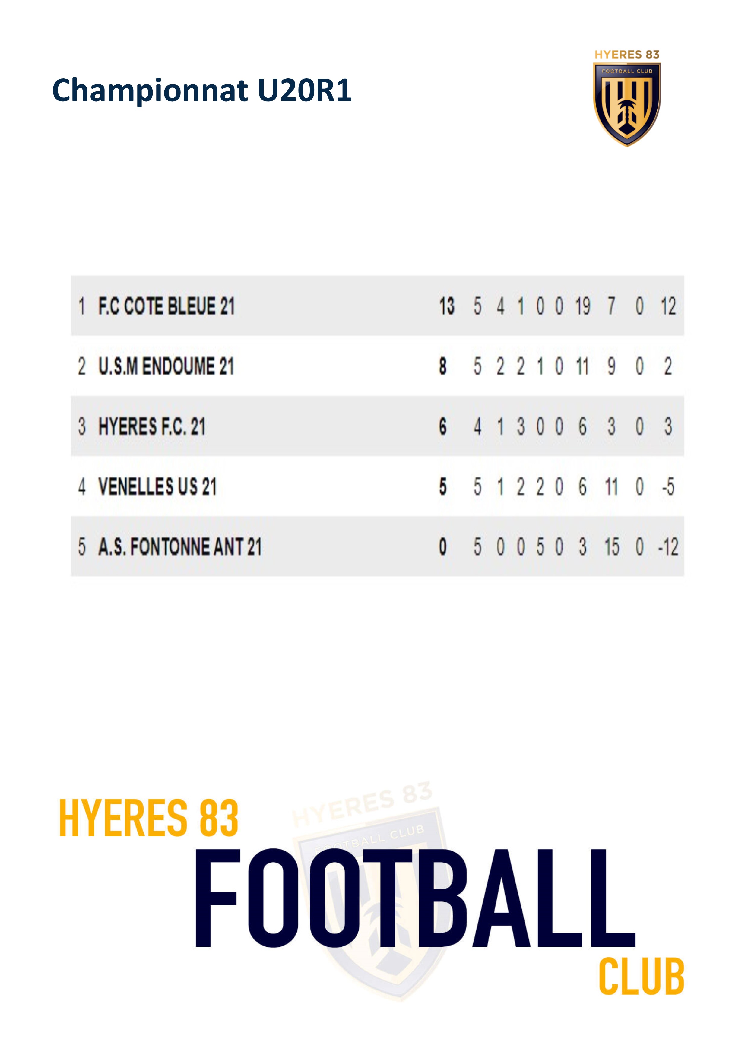
Task: Click the A.S. FONTONNE ANT 21 team name
Action: 180,547
